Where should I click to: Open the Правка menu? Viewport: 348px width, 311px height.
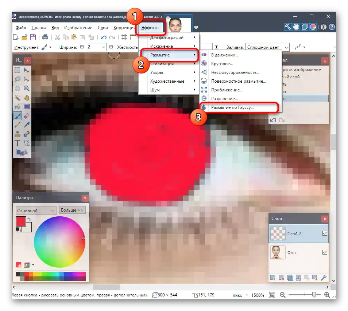39,28
